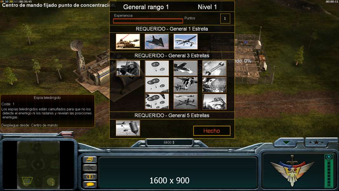This screenshot has width=339, height=191.
Task: Select the Paladin tank general power
Action: (x=128, y=41)
